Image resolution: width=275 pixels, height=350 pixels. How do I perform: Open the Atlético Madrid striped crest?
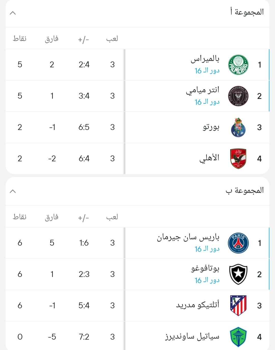click(238, 306)
